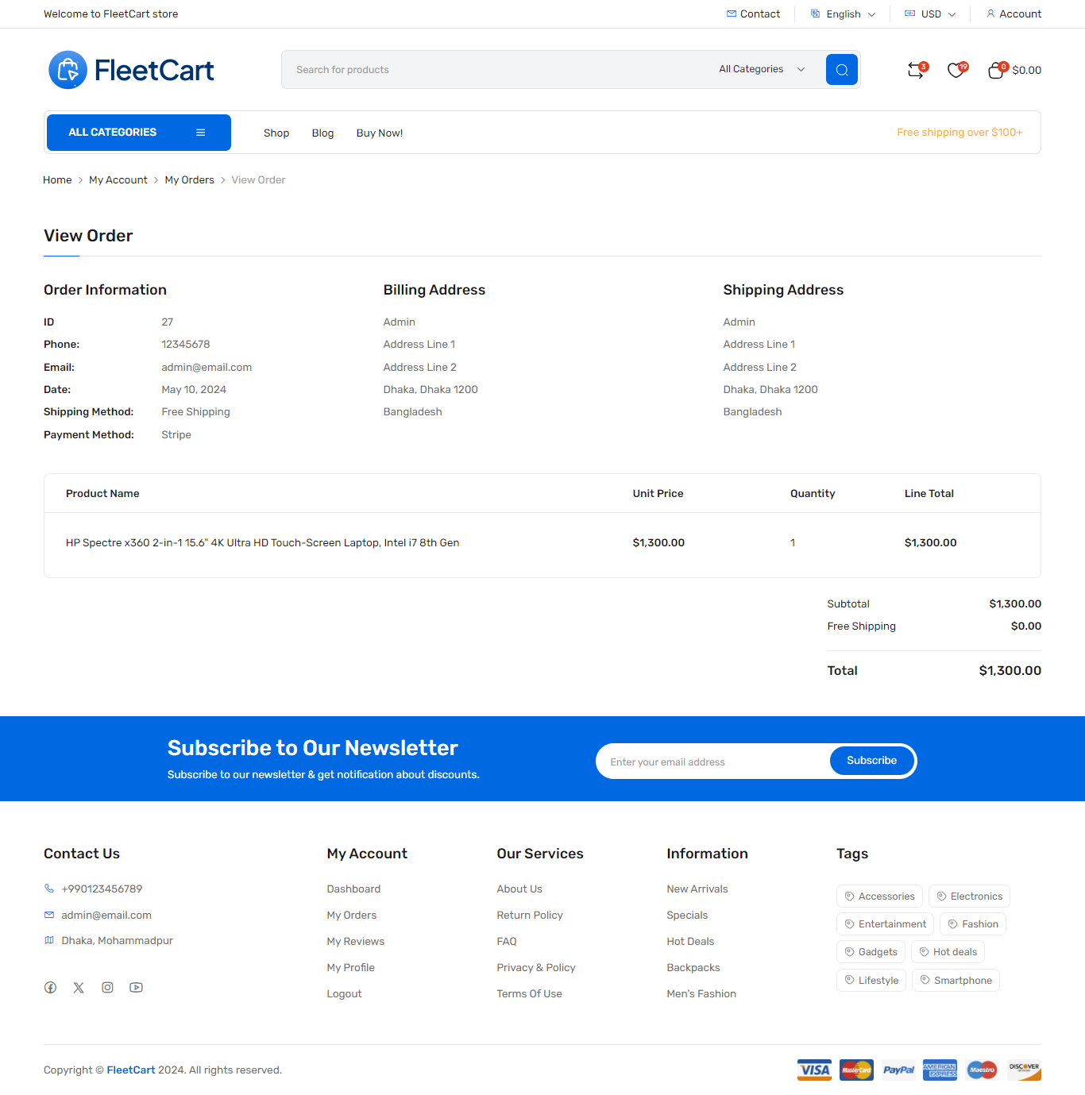
Task: Open the Dashboard footer link
Action: 353,889
